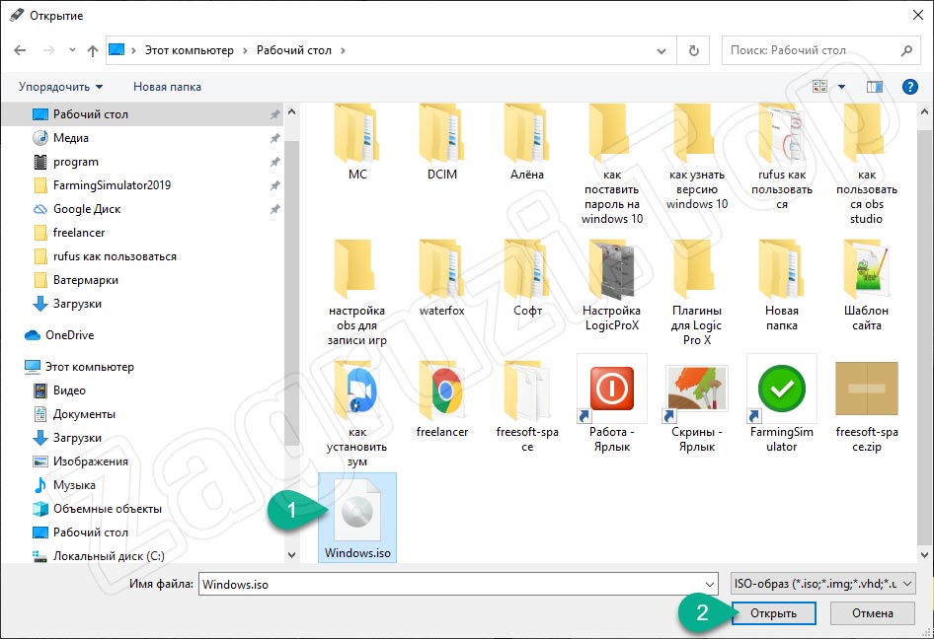Screen dimensions: 934x639
Task: Click the Help question mark icon
Action: tap(910, 87)
